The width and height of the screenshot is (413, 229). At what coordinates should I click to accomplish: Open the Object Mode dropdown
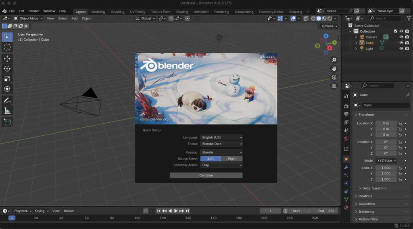click(x=28, y=19)
